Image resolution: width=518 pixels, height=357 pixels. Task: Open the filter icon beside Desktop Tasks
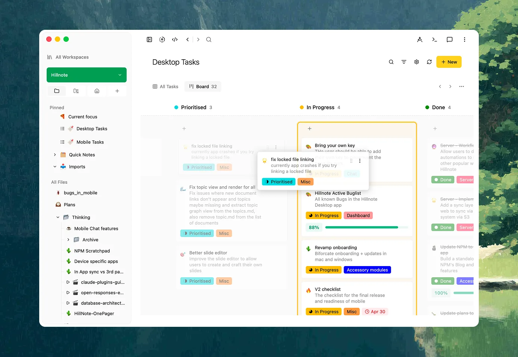point(404,62)
